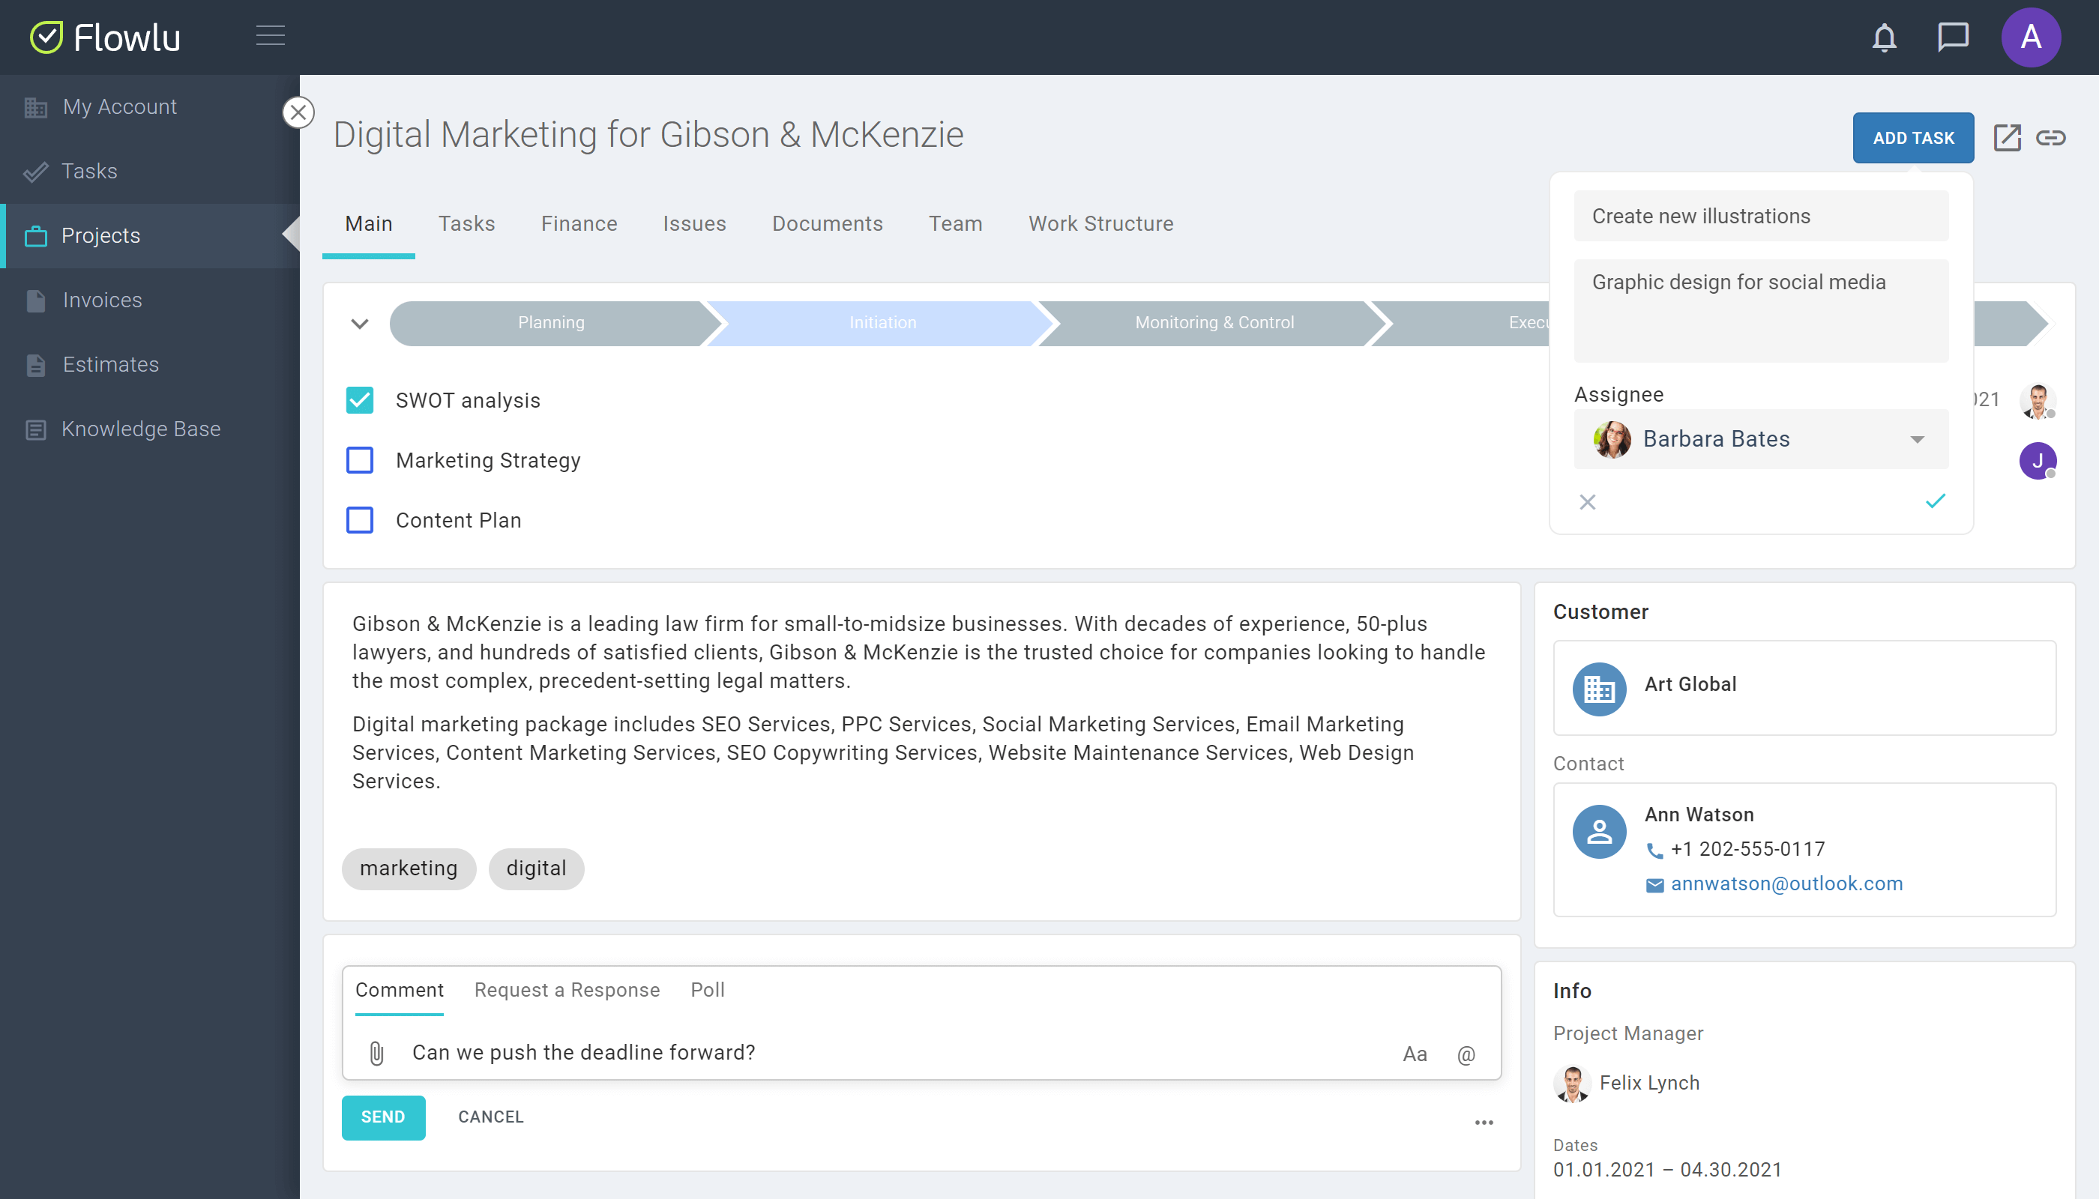Attach a file using the paperclip icon
Image resolution: width=2099 pixels, height=1199 pixels.
(x=376, y=1051)
